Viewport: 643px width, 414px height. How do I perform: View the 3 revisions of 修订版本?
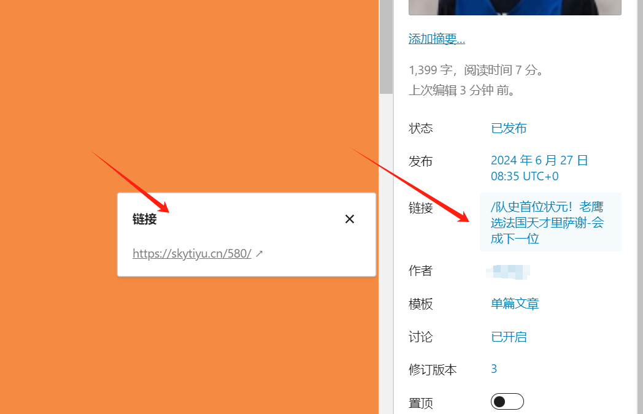[x=494, y=369]
